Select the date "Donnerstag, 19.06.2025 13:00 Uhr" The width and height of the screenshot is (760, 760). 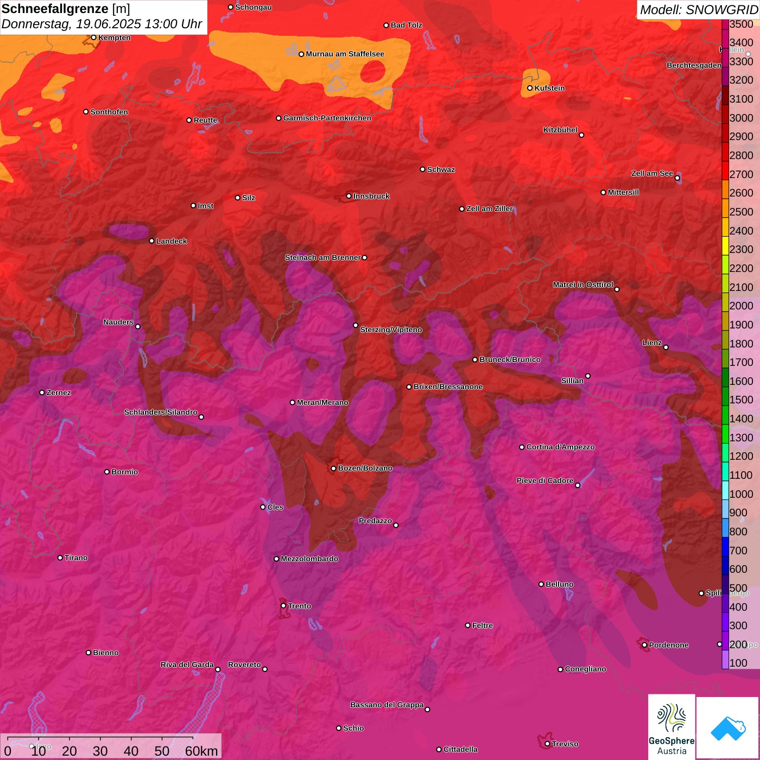[x=102, y=24]
